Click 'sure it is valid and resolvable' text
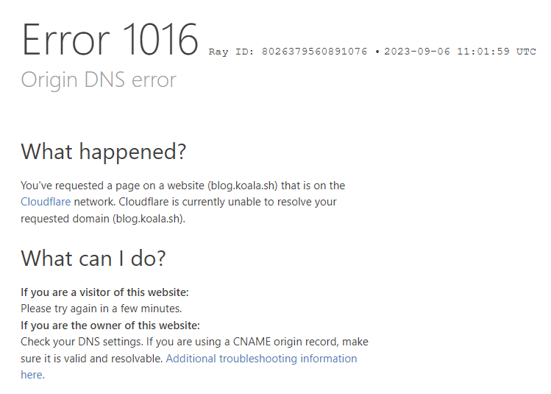Screen dimensions: 551x394 (x=91, y=359)
